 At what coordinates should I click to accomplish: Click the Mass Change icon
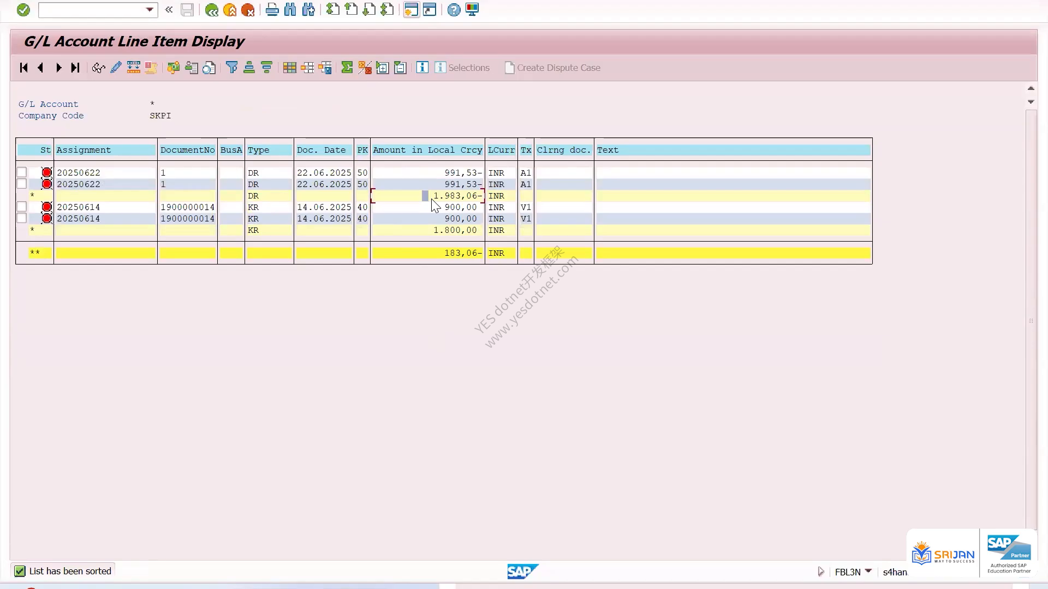[133, 68]
